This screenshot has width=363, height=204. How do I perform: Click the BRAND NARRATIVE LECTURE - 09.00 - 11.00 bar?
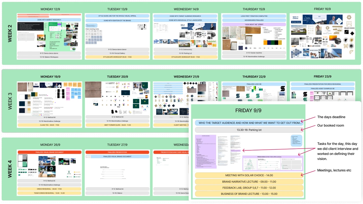(x=249, y=182)
